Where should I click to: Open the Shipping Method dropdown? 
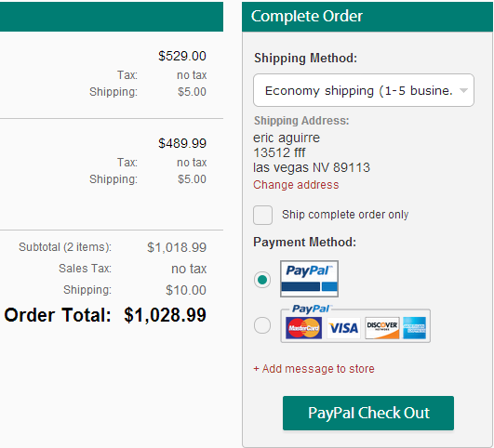[364, 90]
